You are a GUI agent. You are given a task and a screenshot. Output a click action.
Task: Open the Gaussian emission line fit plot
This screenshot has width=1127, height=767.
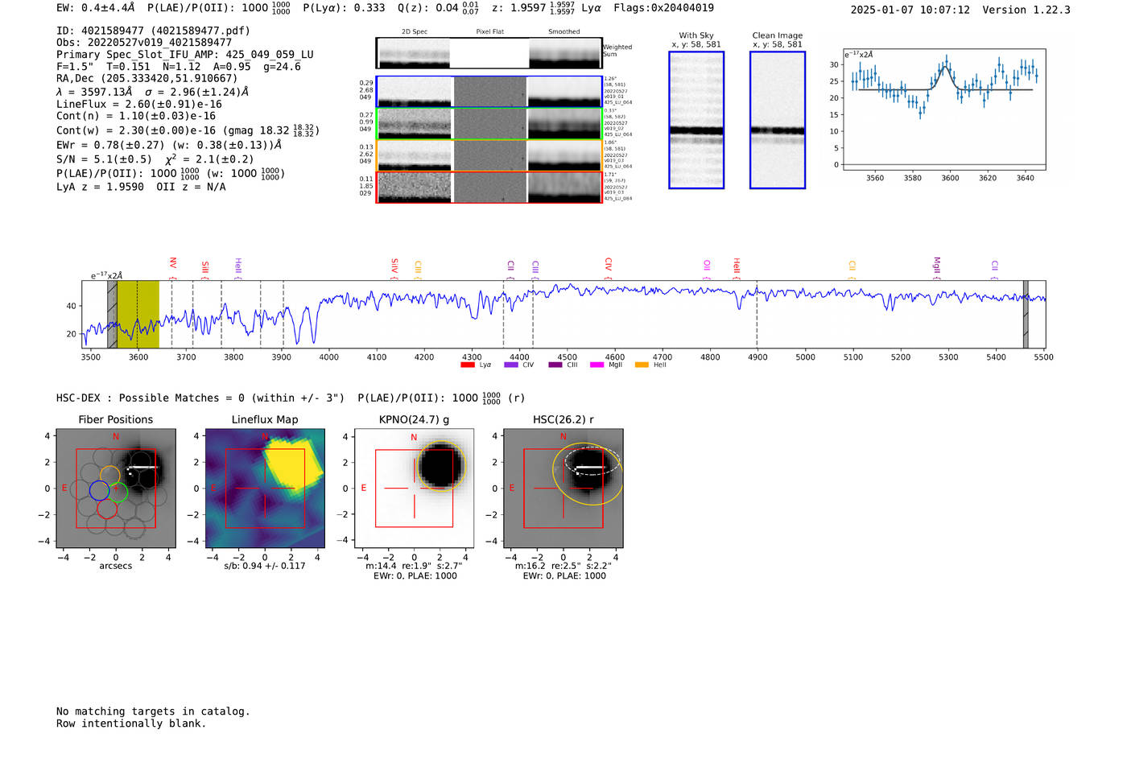943,109
